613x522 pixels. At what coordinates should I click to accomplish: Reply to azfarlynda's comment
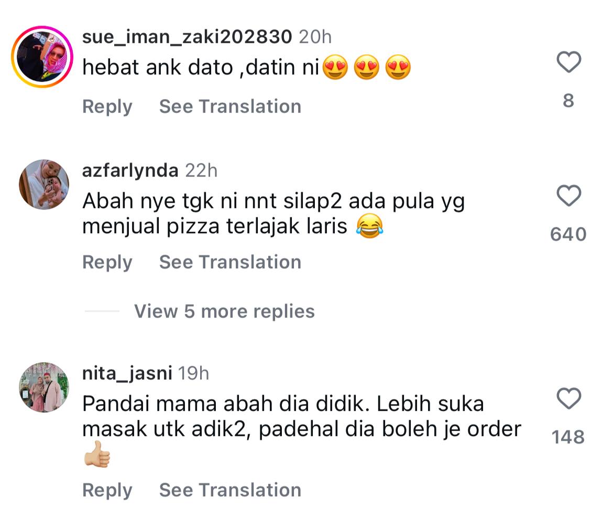click(107, 262)
